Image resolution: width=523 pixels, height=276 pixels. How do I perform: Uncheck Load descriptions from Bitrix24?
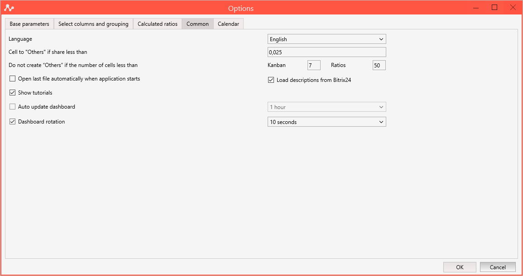tap(271, 80)
